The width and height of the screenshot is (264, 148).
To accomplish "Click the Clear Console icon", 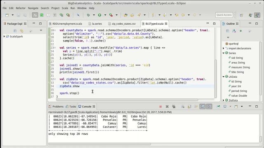I will 183,106.
